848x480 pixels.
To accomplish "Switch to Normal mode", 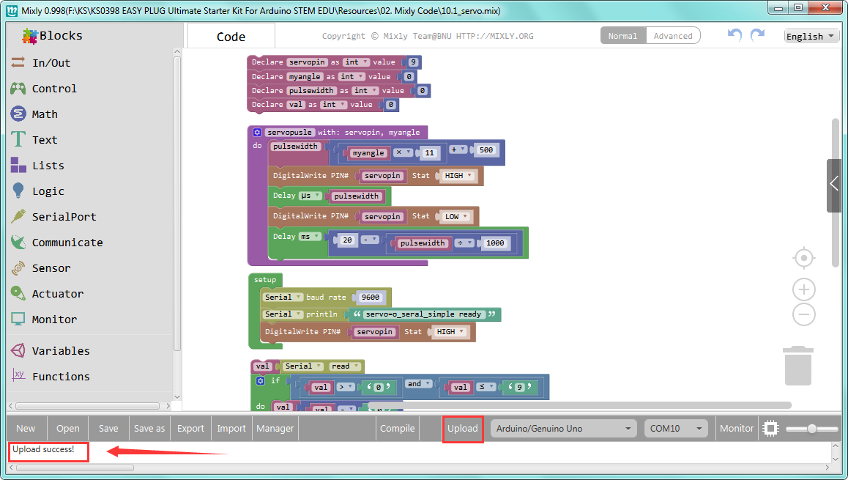I will tap(623, 36).
